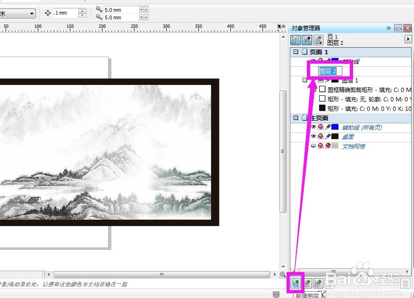The height and width of the screenshot is (298, 414).
Task: Select the 桌面 layer name
Action: pos(348,137)
